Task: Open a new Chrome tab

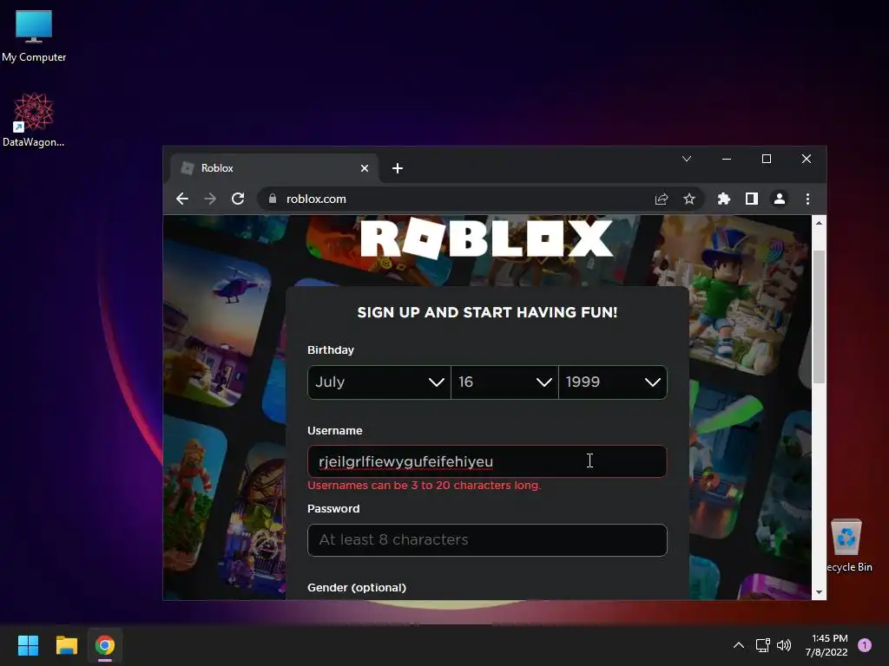Action: [398, 168]
